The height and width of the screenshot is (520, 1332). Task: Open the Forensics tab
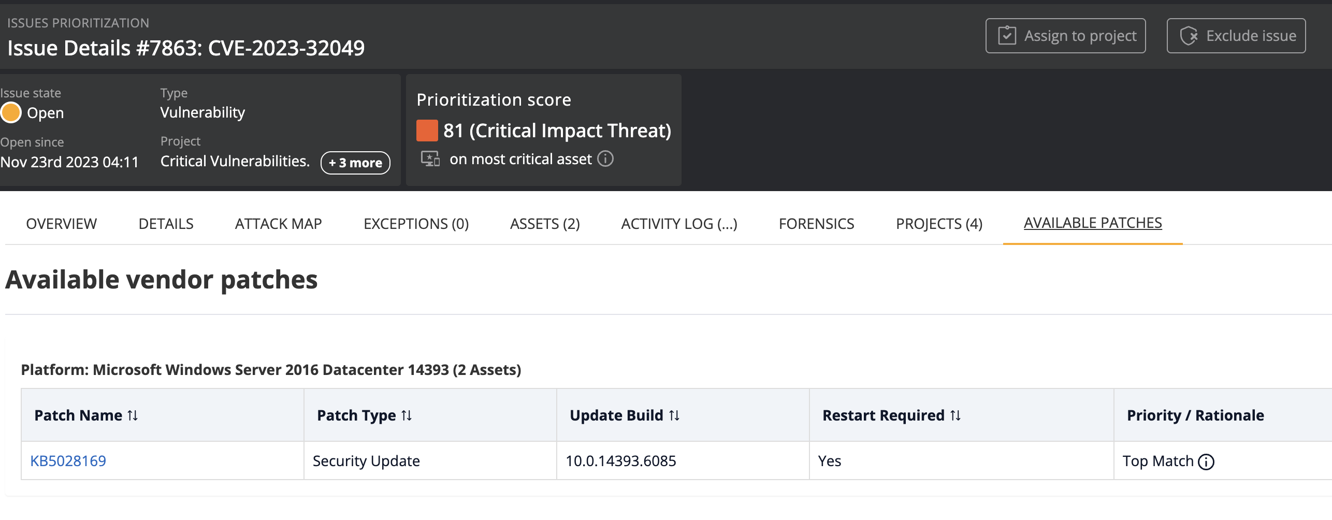point(816,224)
